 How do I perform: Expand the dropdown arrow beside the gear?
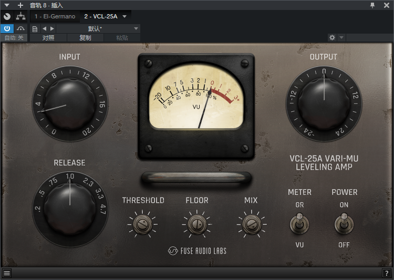pyautogui.click(x=341, y=38)
